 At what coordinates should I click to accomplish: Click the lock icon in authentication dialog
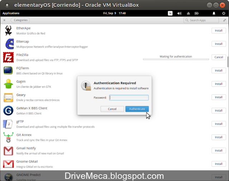tap(86, 86)
